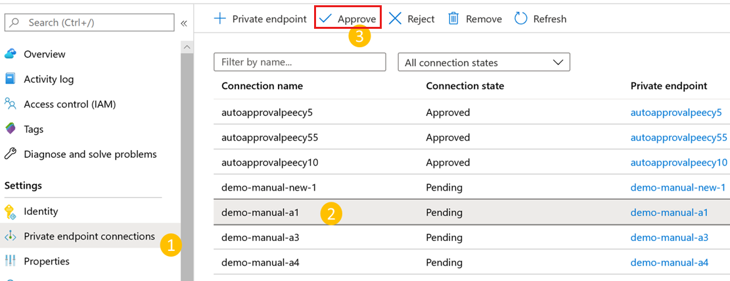Viewport: 730px width, 281px height.
Task: Open Private endpoint connections menu item
Action: (89, 236)
